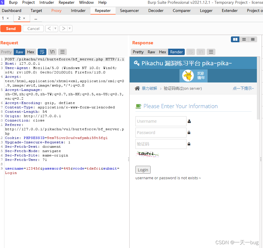Focus the Password input field
Screen dimensions: 263x248
coord(161,133)
